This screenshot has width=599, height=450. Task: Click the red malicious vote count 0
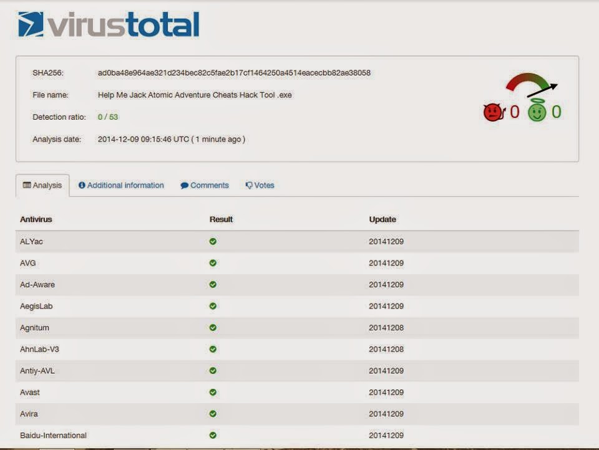(515, 112)
